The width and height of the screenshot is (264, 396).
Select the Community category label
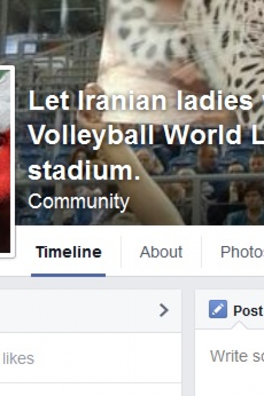[79, 202]
